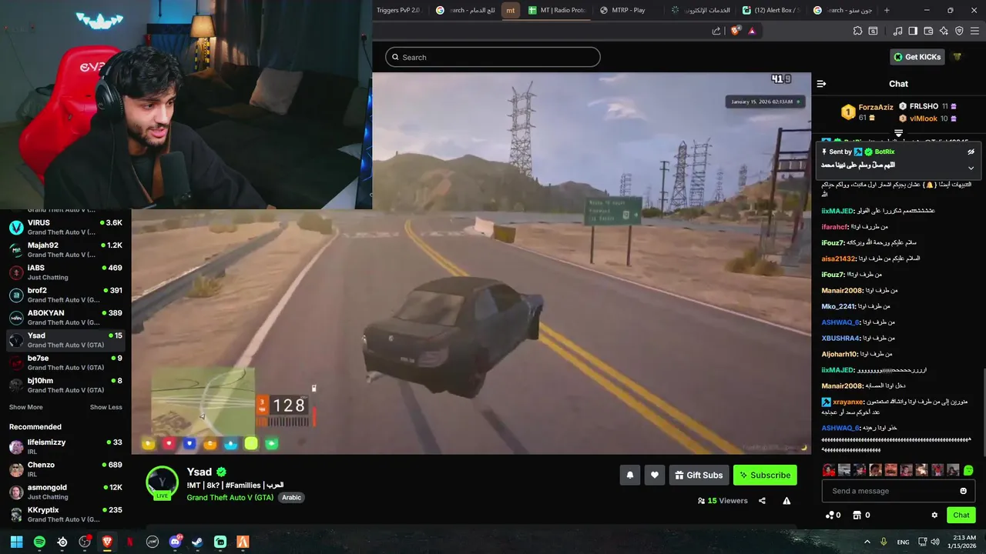Open bj10hm channel in sidebar
Image resolution: width=986 pixels, height=554 pixels.
(x=65, y=385)
